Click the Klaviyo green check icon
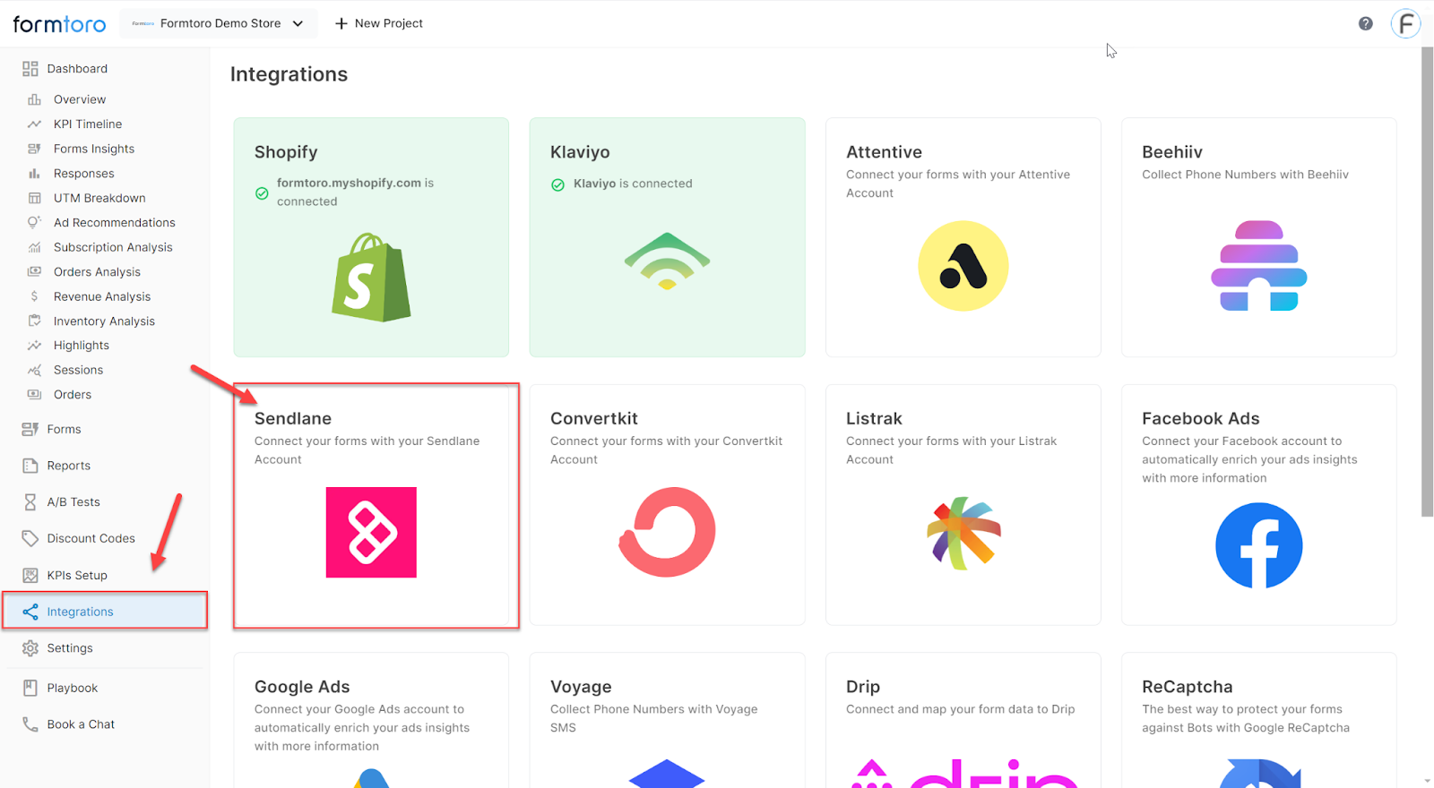Image resolution: width=1434 pixels, height=788 pixels. [x=557, y=184]
